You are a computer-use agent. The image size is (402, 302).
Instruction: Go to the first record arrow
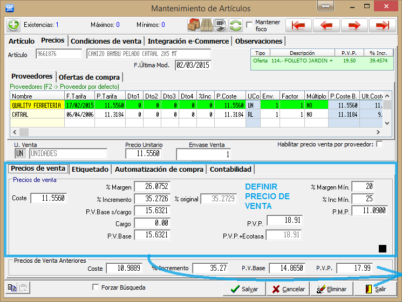tap(298, 25)
